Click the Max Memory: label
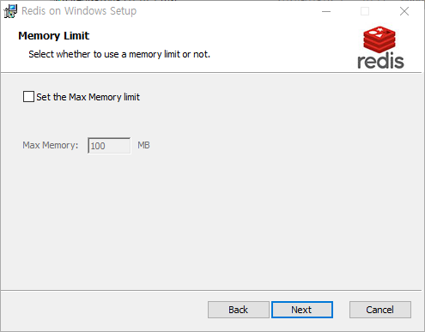 [x=51, y=145]
